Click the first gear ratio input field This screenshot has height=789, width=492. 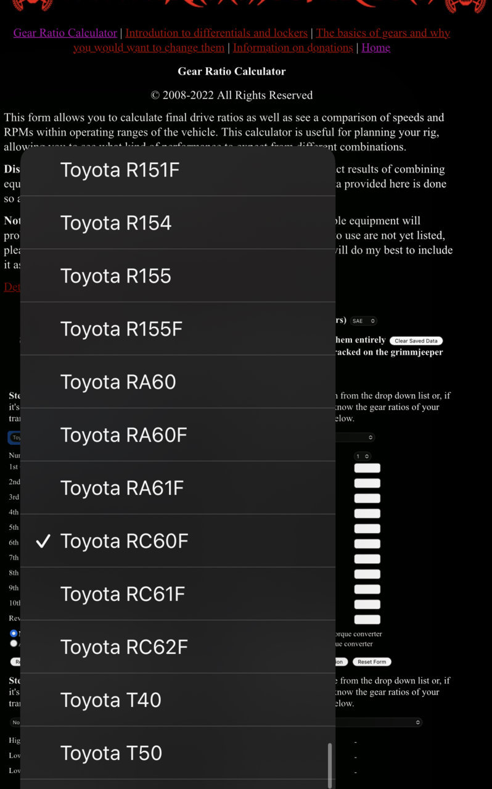[367, 468]
